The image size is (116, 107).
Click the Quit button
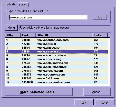pos(84,102)
